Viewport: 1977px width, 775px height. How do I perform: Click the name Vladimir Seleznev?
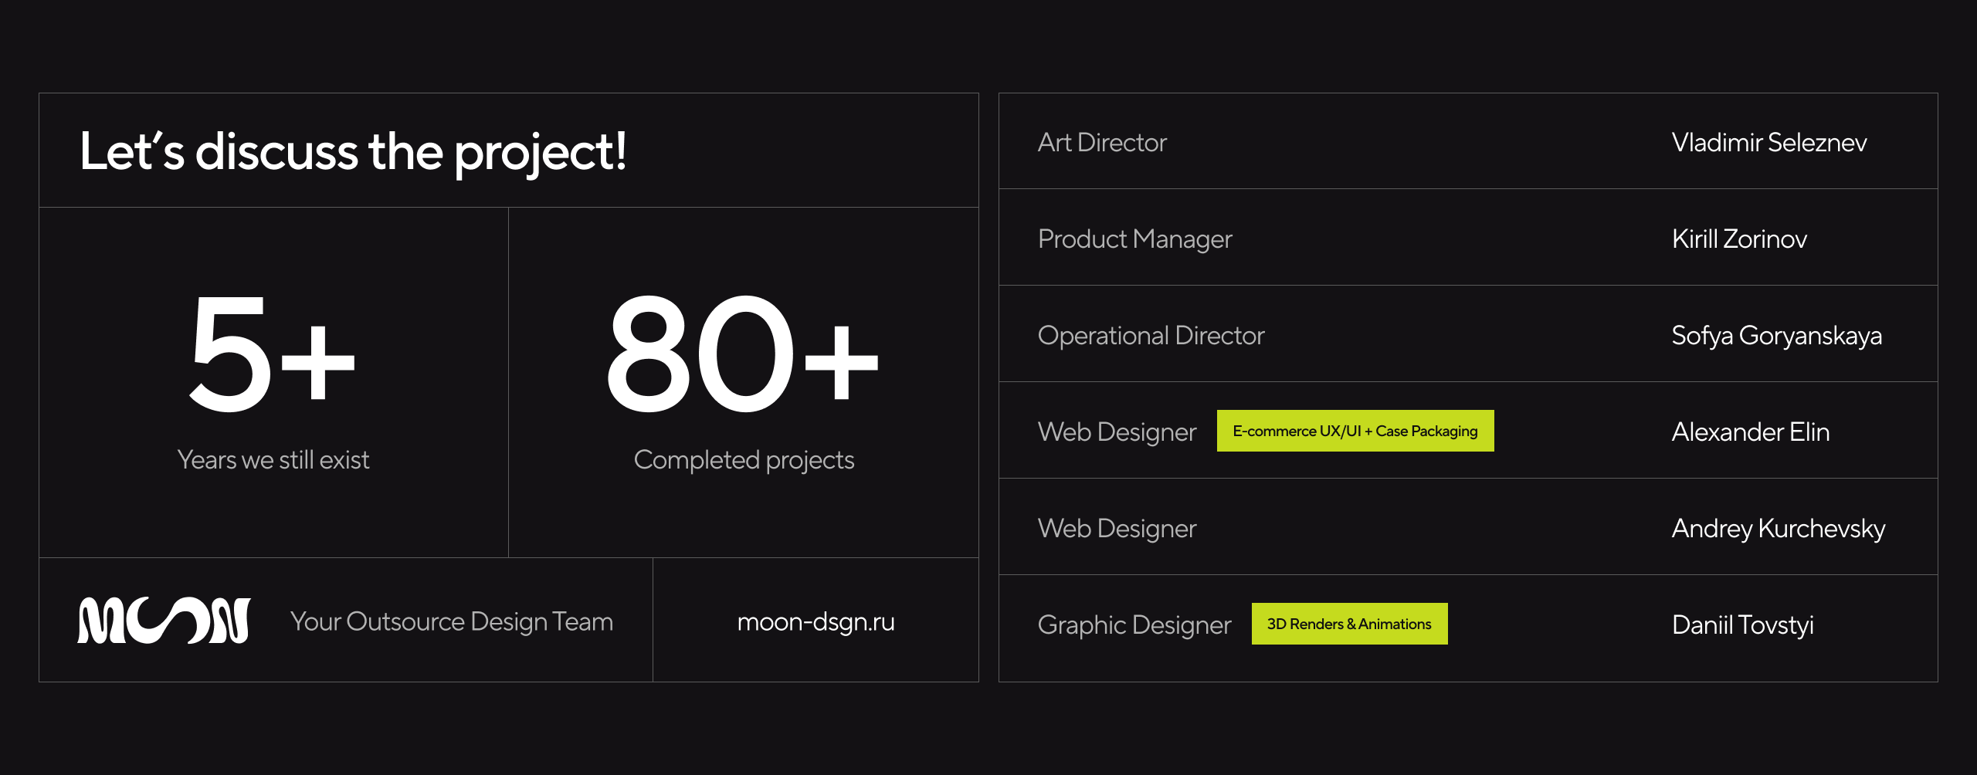pyautogui.click(x=1768, y=143)
